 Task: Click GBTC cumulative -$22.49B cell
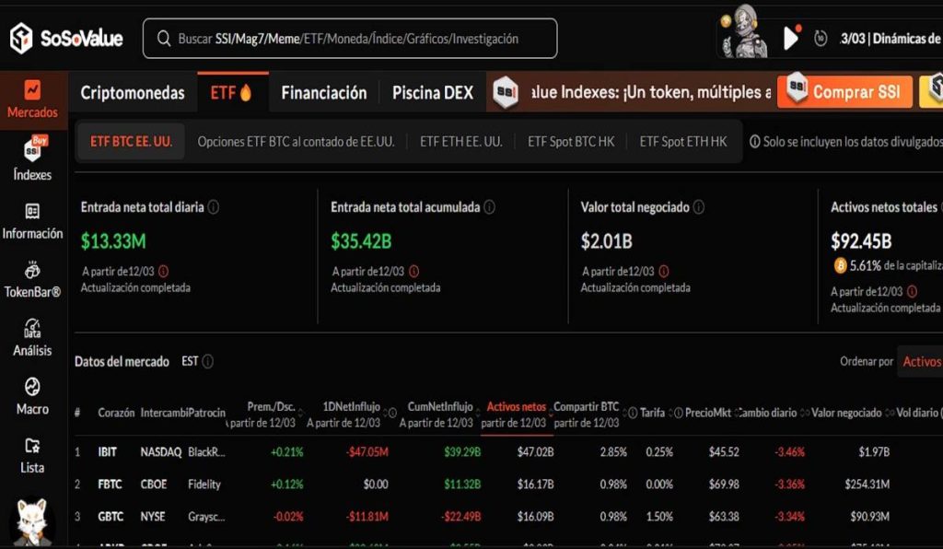(461, 517)
